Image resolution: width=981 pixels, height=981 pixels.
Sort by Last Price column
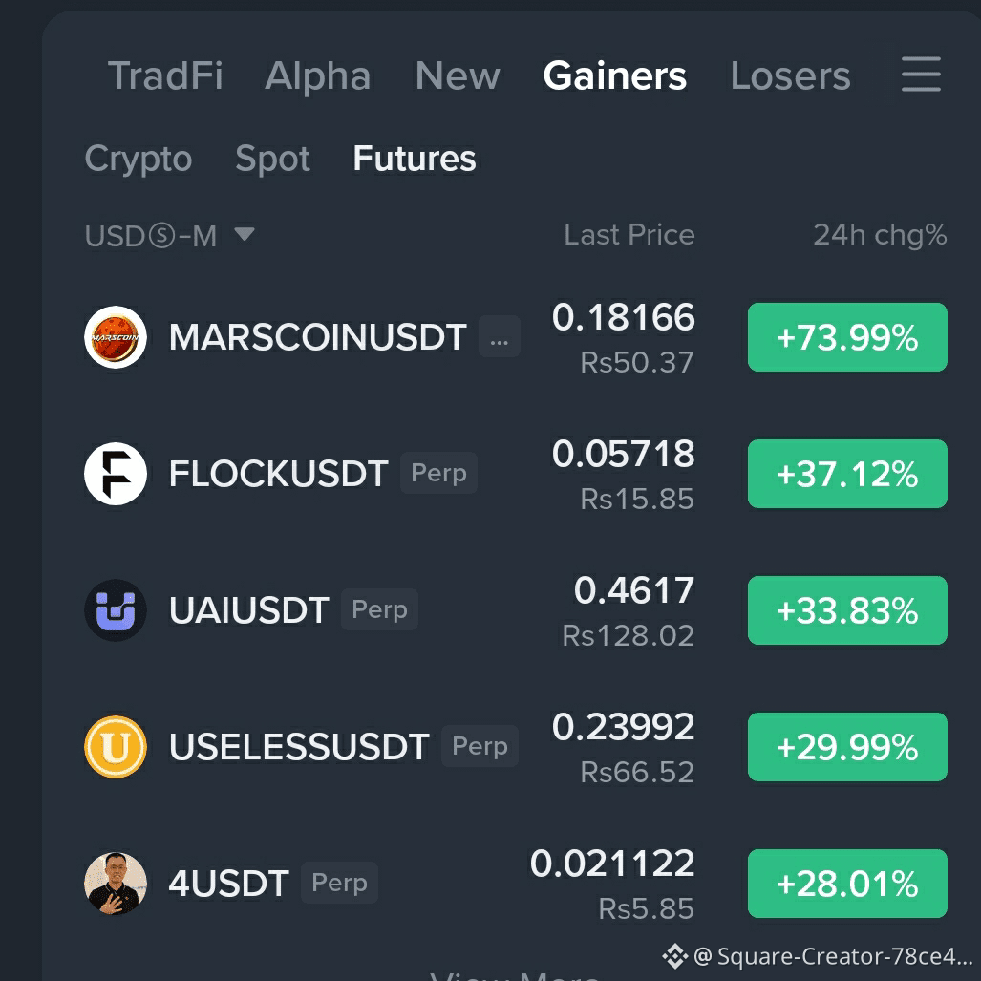pyautogui.click(x=629, y=235)
